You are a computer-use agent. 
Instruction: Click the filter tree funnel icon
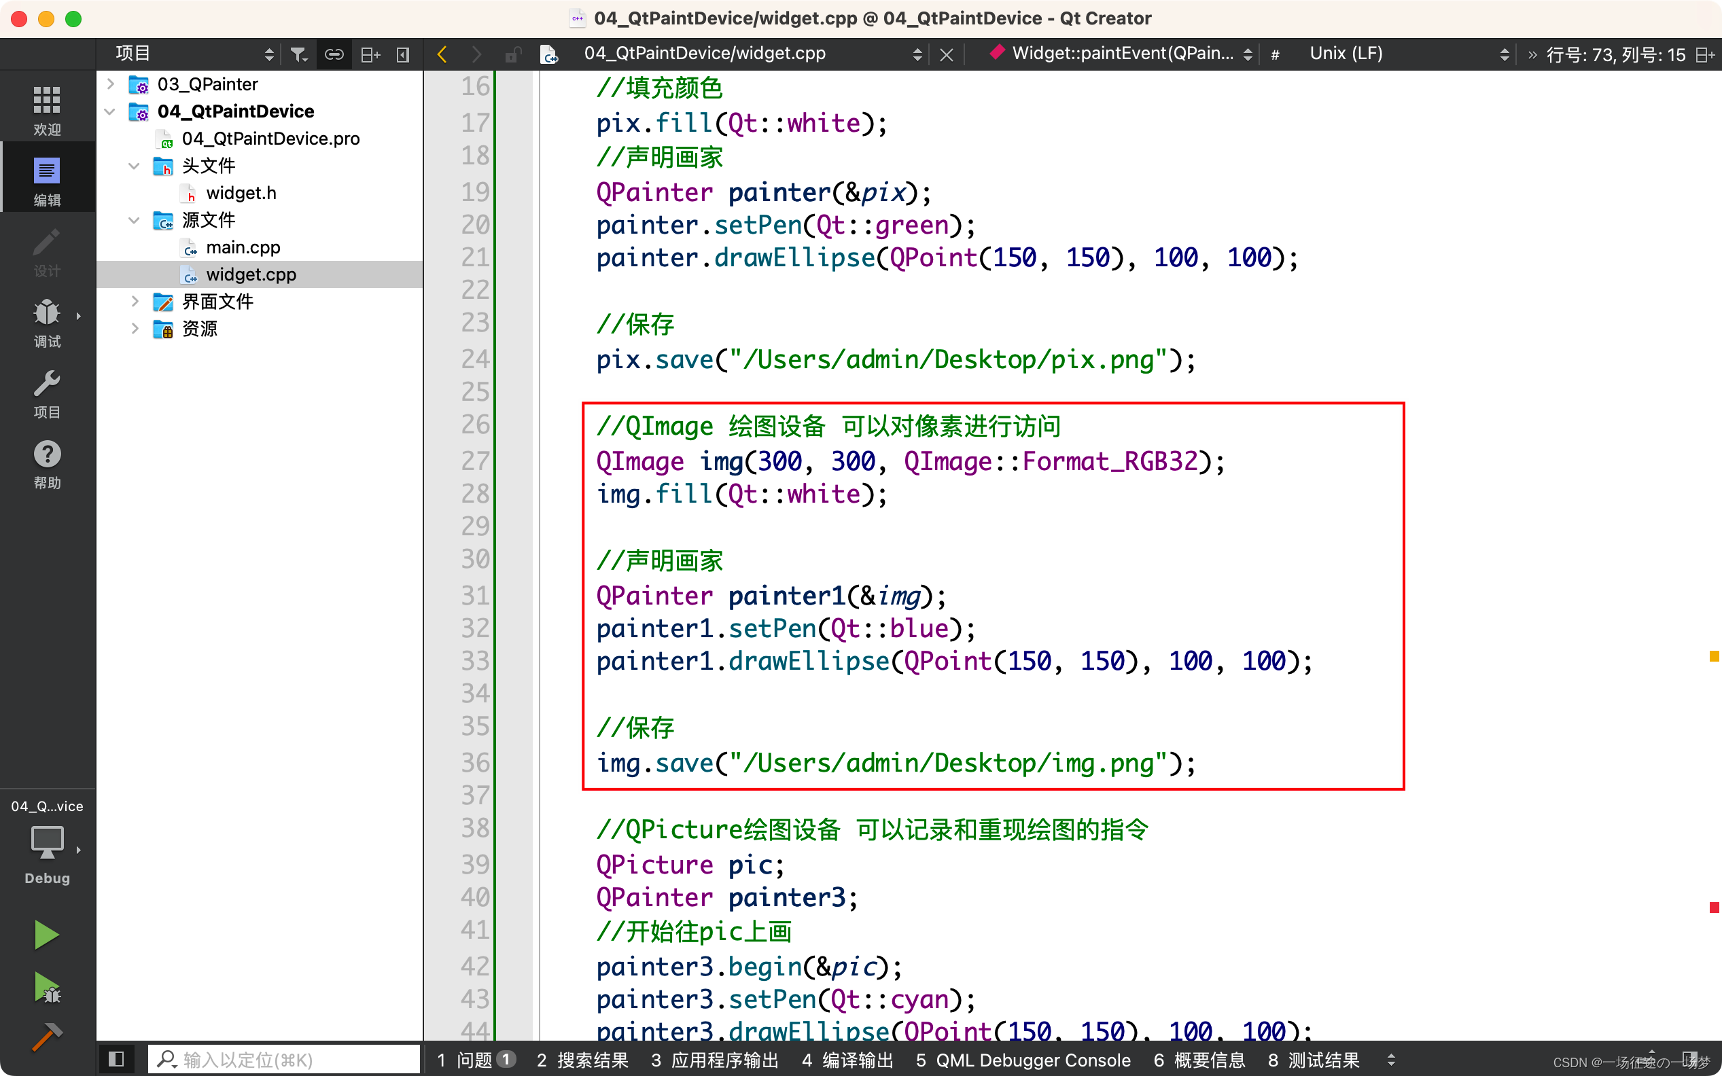299,54
